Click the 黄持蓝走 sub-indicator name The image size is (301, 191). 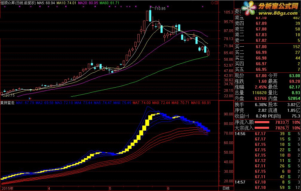[x=7, y=103]
